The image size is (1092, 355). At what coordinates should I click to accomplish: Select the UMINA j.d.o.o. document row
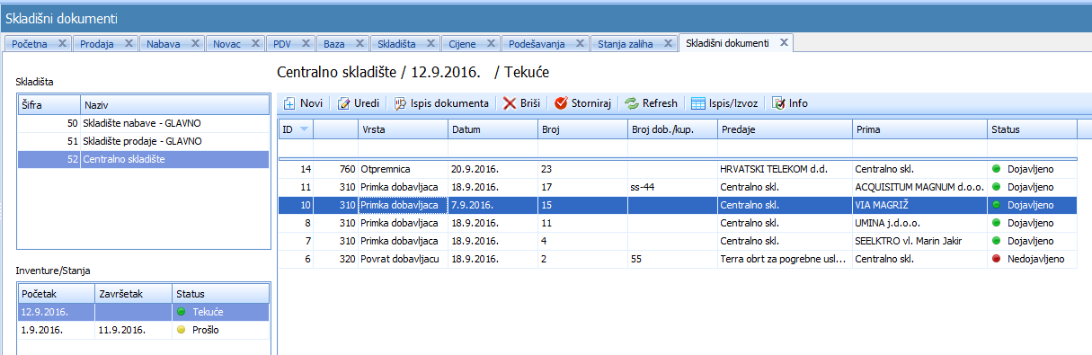(x=678, y=222)
